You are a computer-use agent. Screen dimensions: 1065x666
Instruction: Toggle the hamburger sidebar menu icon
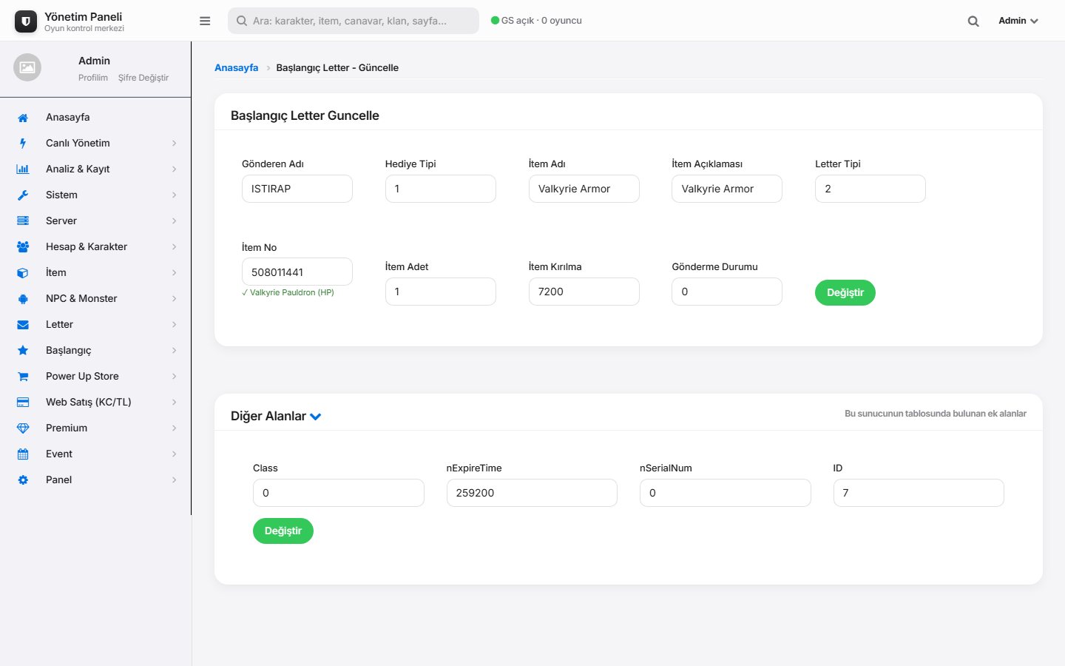click(205, 21)
